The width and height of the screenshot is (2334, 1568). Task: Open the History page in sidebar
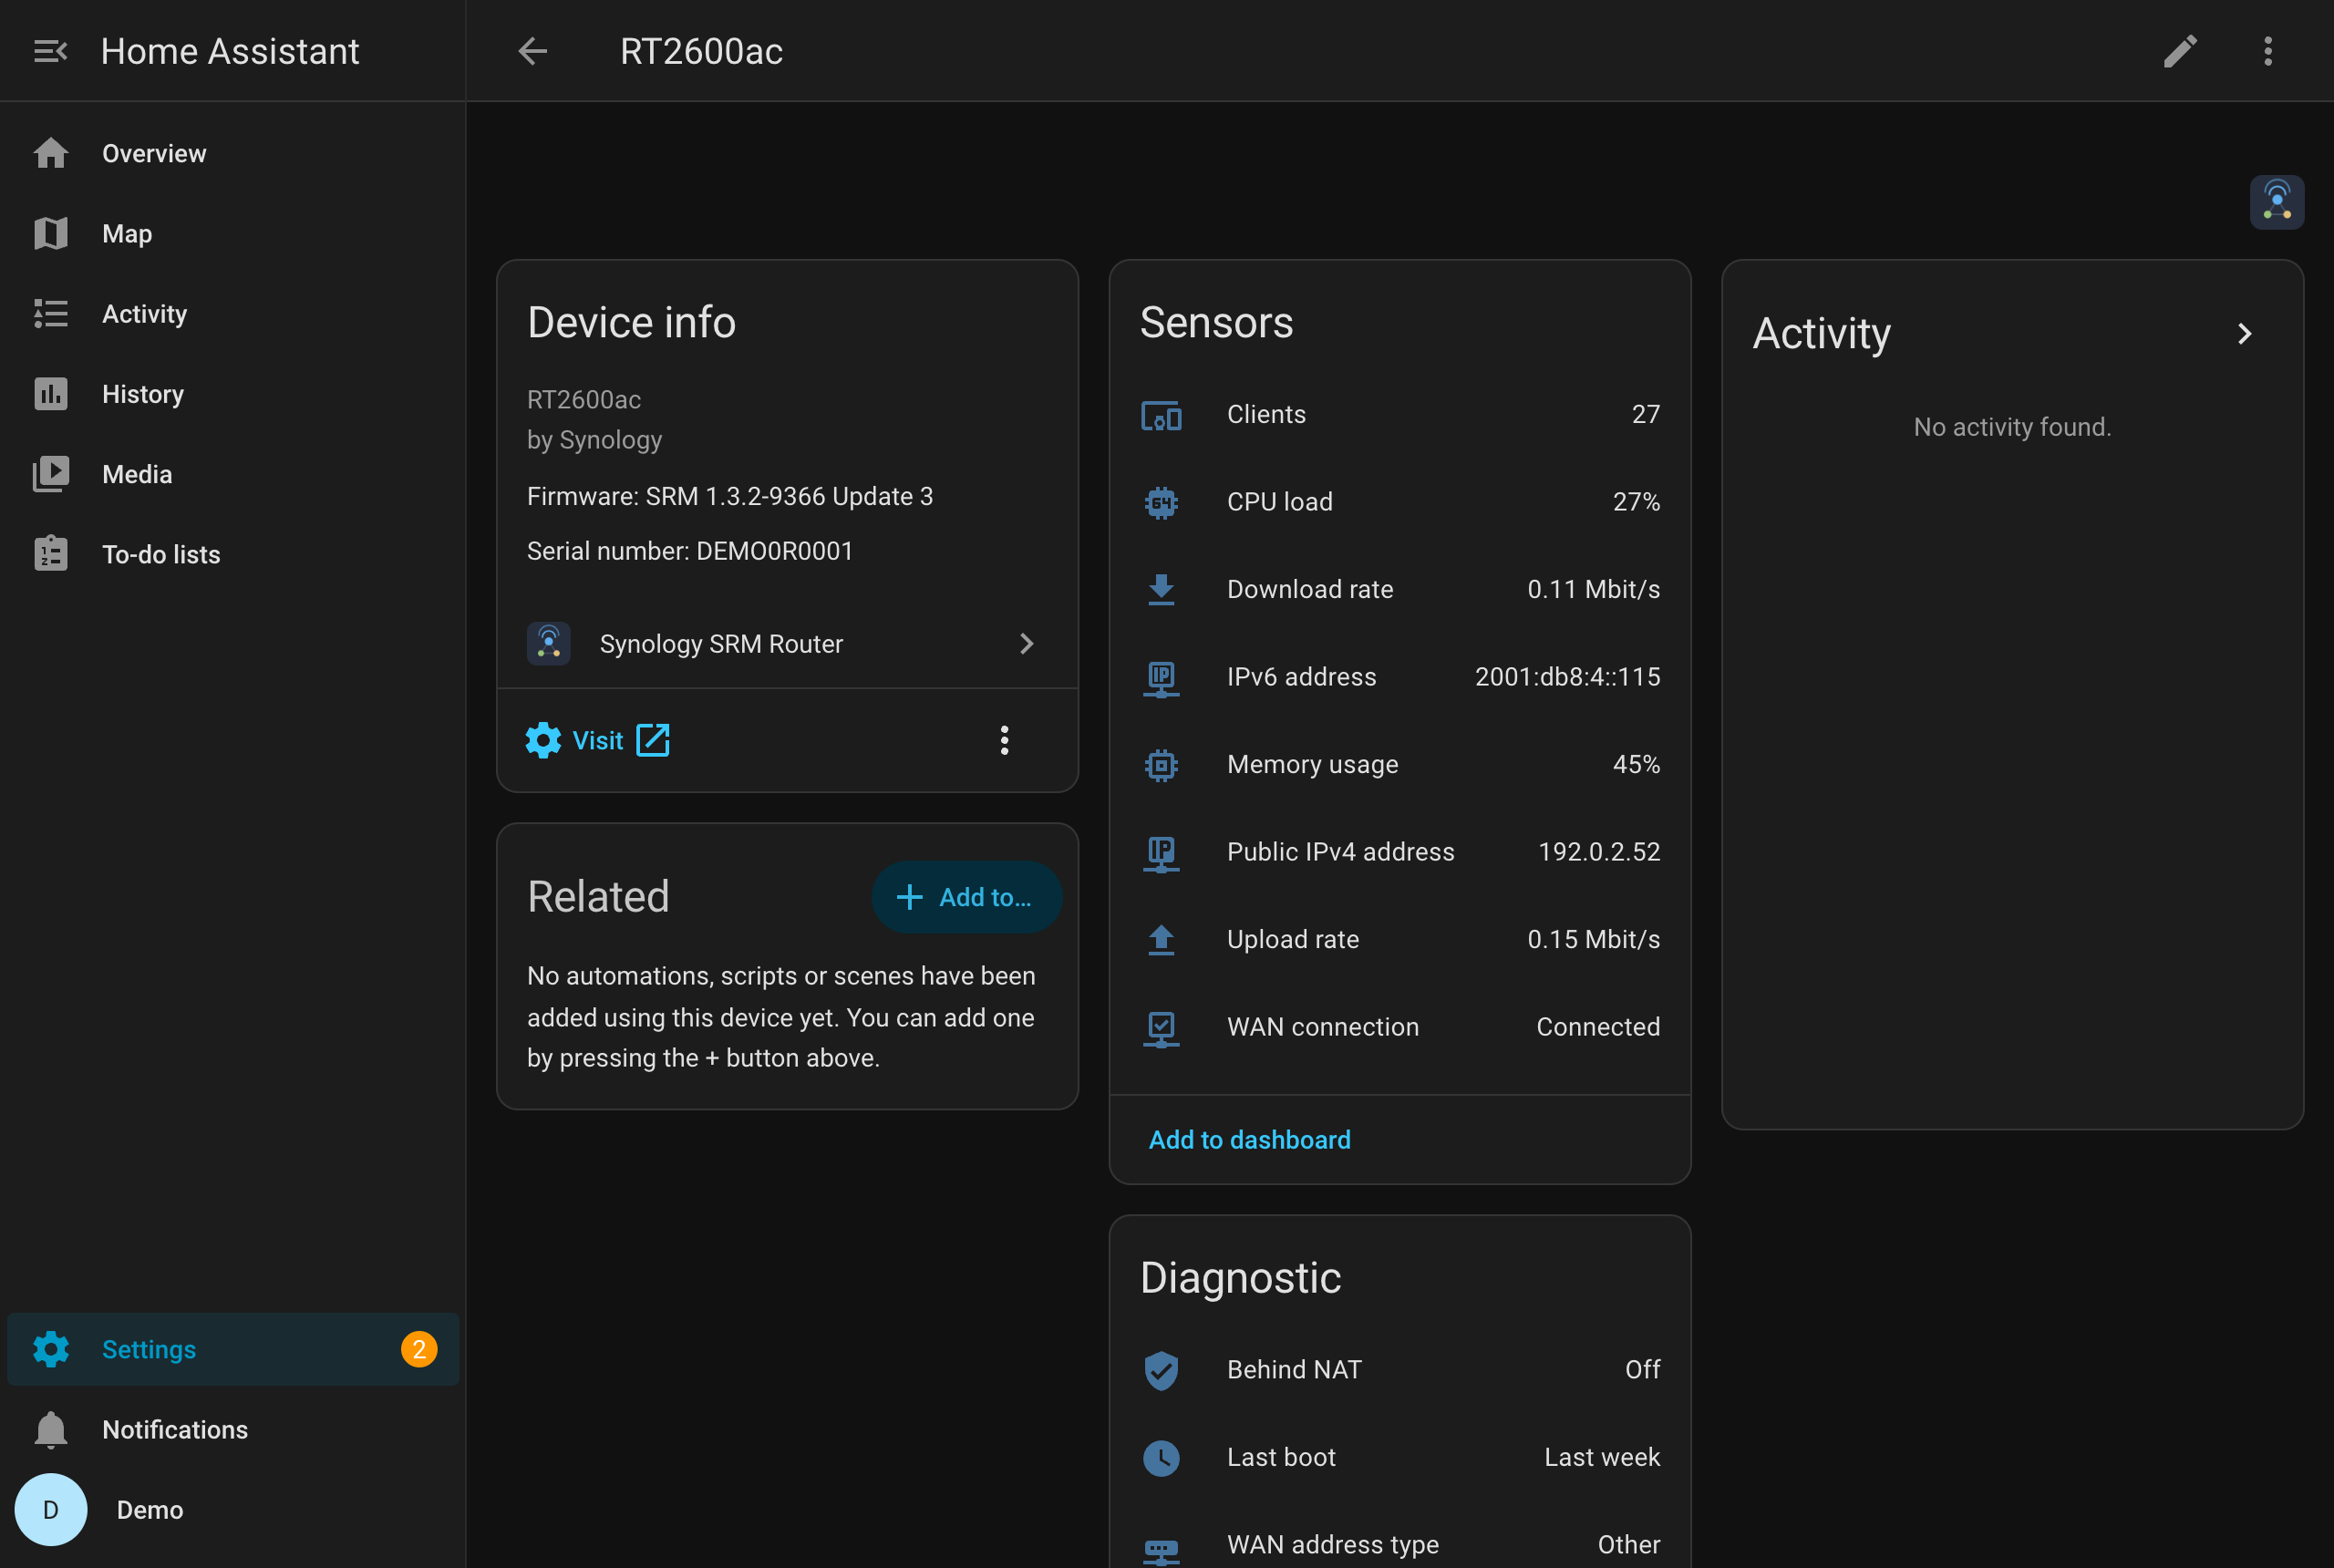(x=233, y=394)
